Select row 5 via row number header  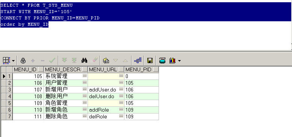point(9,103)
